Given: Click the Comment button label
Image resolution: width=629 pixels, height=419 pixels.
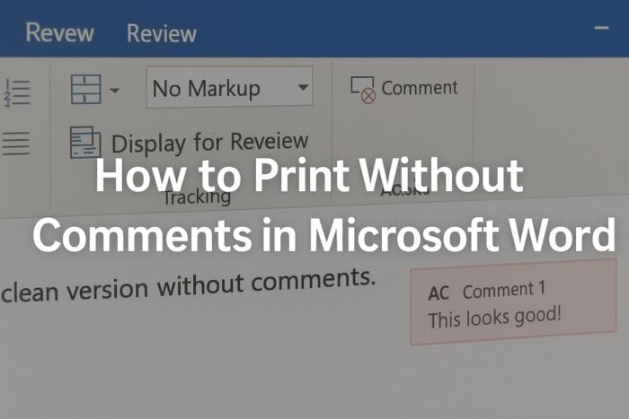Looking at the screenshot, I should (420, 88).
